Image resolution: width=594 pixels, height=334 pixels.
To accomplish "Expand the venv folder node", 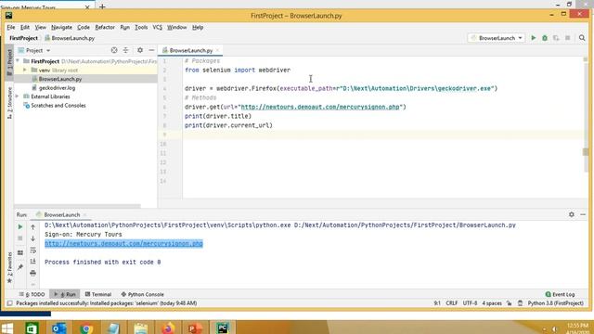I will pos(25,71).
